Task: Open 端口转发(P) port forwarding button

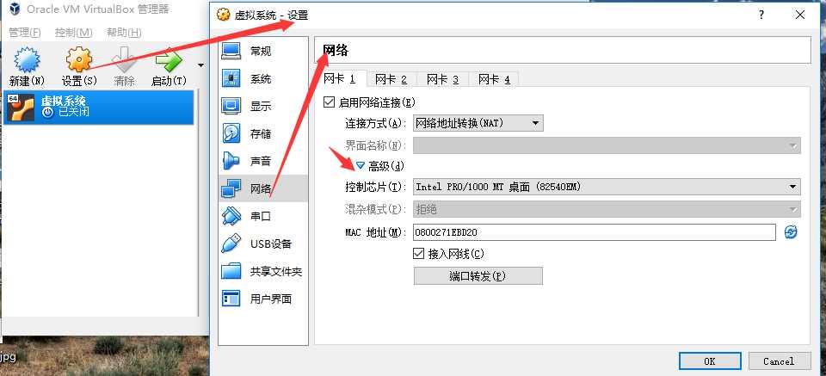Action: tap(478, 276)
